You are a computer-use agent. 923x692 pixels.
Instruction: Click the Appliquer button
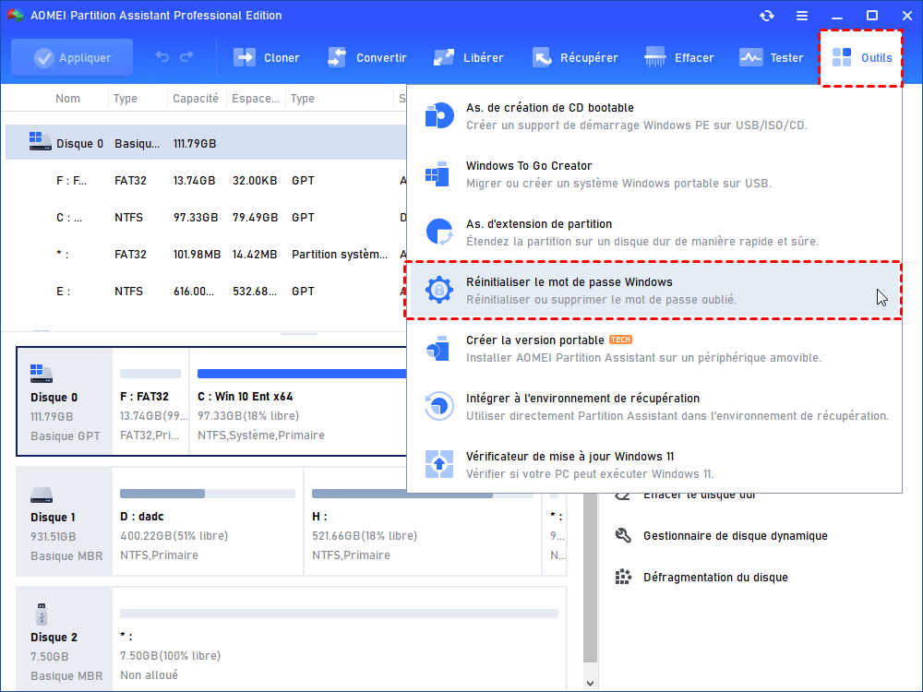tap(72, 57)
